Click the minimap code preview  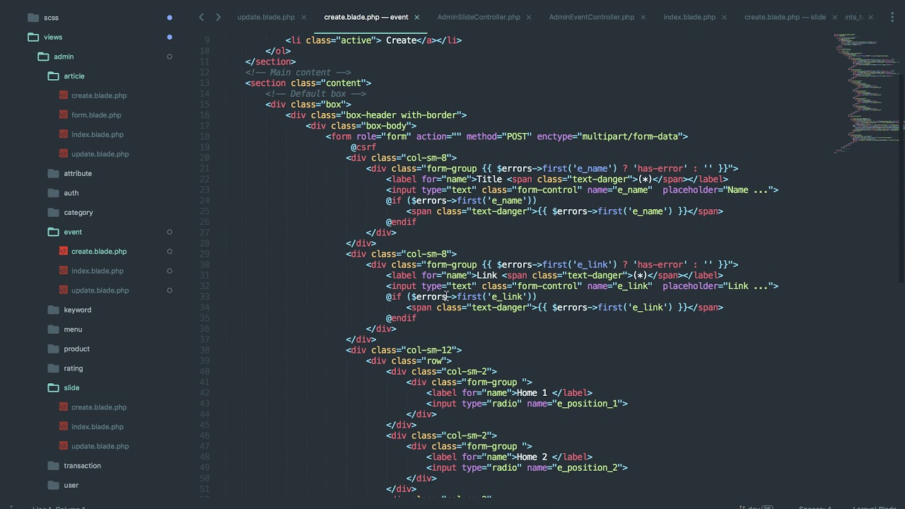tap(866, 92)
